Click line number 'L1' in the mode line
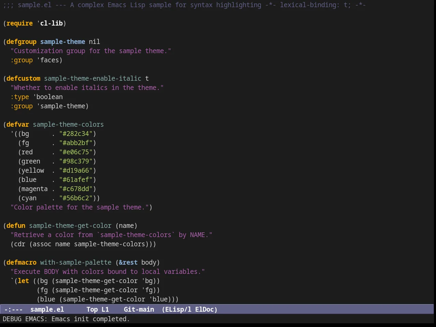 pos(105,309)
